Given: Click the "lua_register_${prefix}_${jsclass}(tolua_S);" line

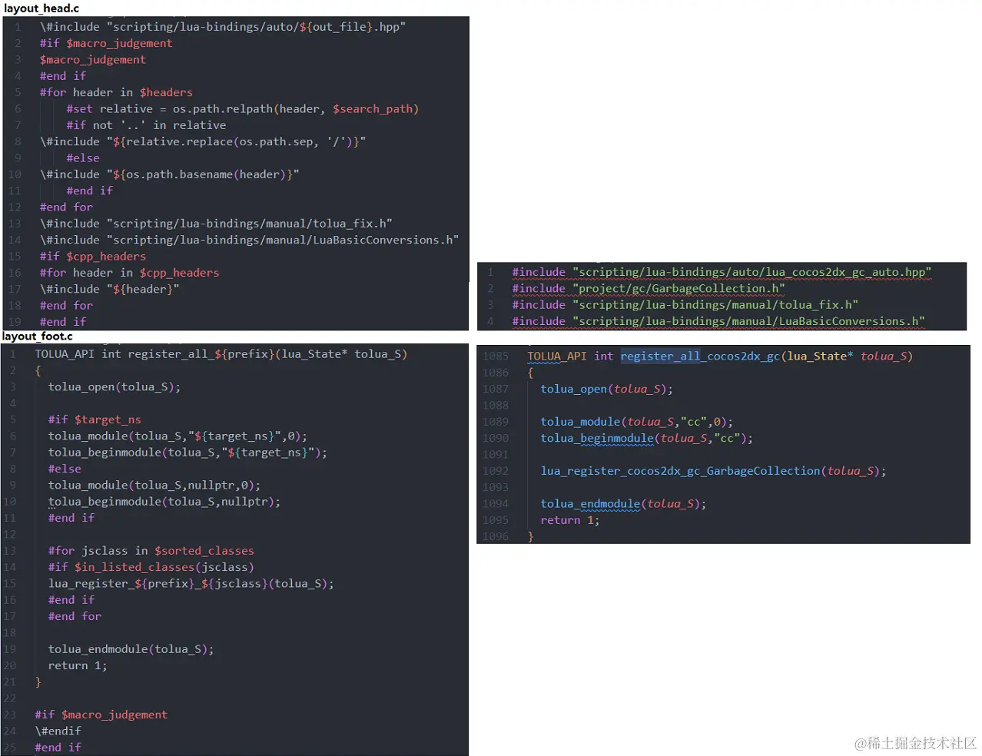Looking at the screenshot, I should 191,584.
